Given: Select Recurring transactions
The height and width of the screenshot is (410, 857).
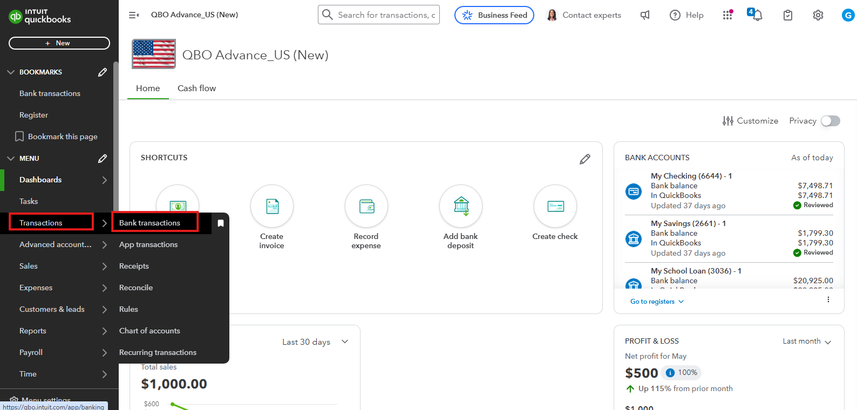Looking at the screenshot, I should tap(158, 352).
